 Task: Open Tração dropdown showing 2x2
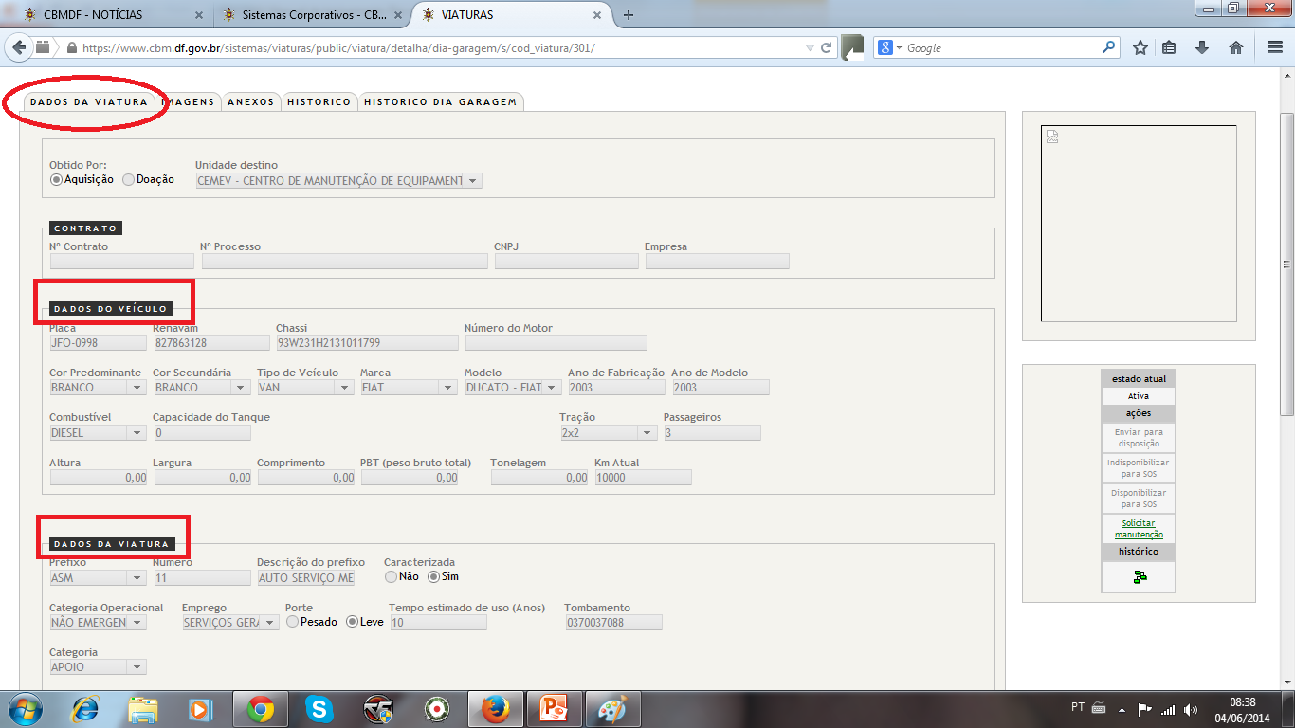pos(609,433)
